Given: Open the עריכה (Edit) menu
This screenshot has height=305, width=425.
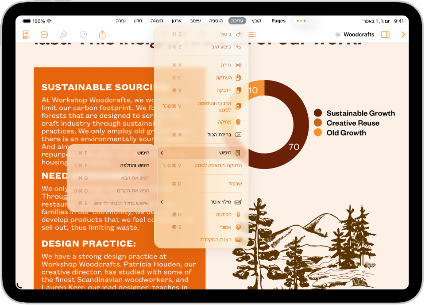Looking at the screenshot, I should tap(237, 21).
